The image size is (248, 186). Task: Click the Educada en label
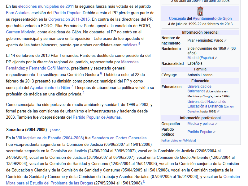click(172, 87)
